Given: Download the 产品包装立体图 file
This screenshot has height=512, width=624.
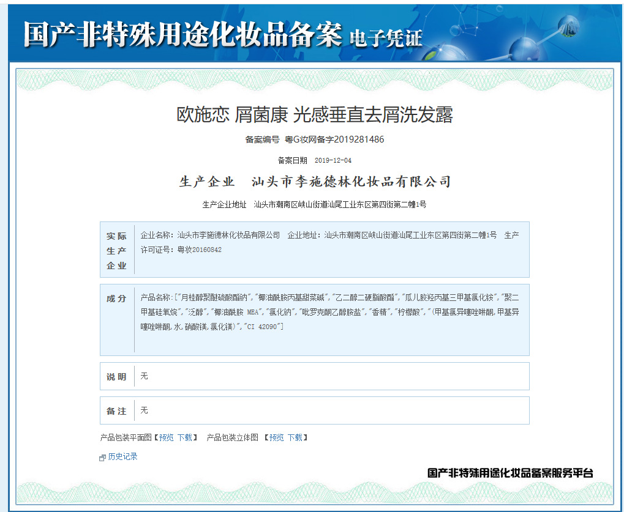Looking at the screenshot, I should 295,437.
